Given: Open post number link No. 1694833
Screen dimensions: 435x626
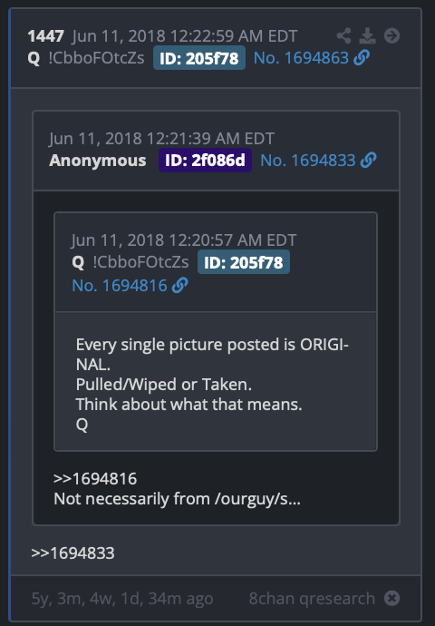Looking at the screenshot, I should pos(308,161).
